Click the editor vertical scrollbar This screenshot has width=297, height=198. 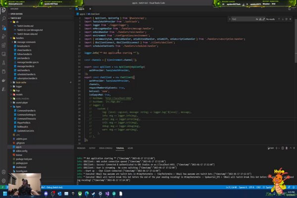296,40
